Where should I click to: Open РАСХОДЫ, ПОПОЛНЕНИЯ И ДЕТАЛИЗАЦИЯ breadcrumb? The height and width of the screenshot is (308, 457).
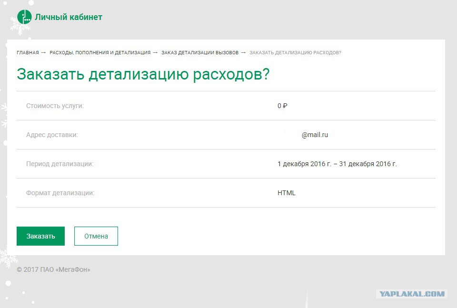(x=100, y=53)
